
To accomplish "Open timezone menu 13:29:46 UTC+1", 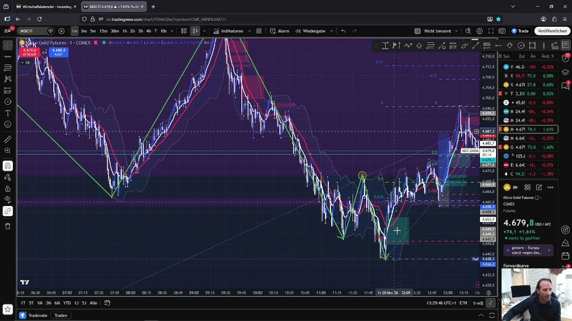I will [441, 303].
